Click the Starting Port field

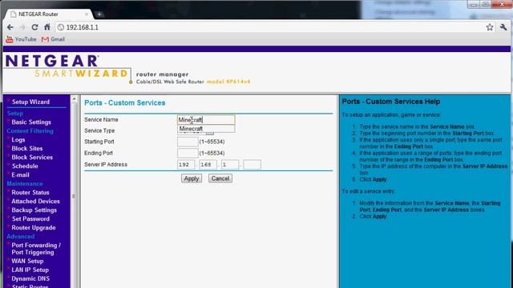(188, 142)
